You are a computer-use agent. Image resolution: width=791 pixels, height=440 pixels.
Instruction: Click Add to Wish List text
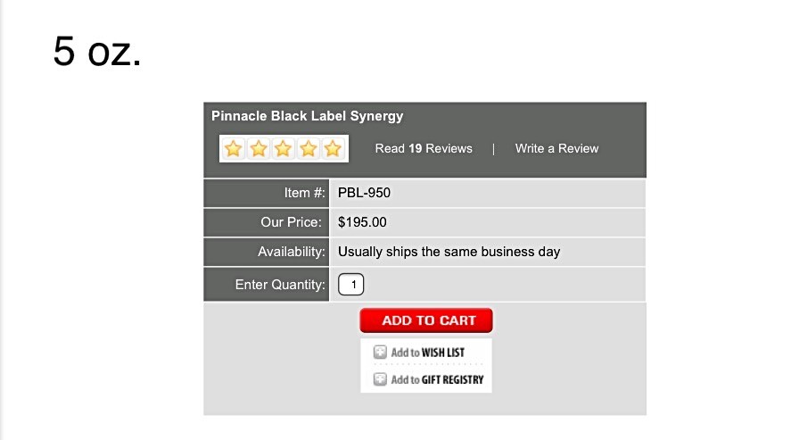(428, 353)
